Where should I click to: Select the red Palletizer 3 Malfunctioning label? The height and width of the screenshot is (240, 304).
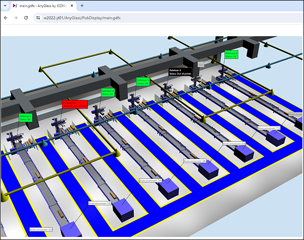click(75, 105)
